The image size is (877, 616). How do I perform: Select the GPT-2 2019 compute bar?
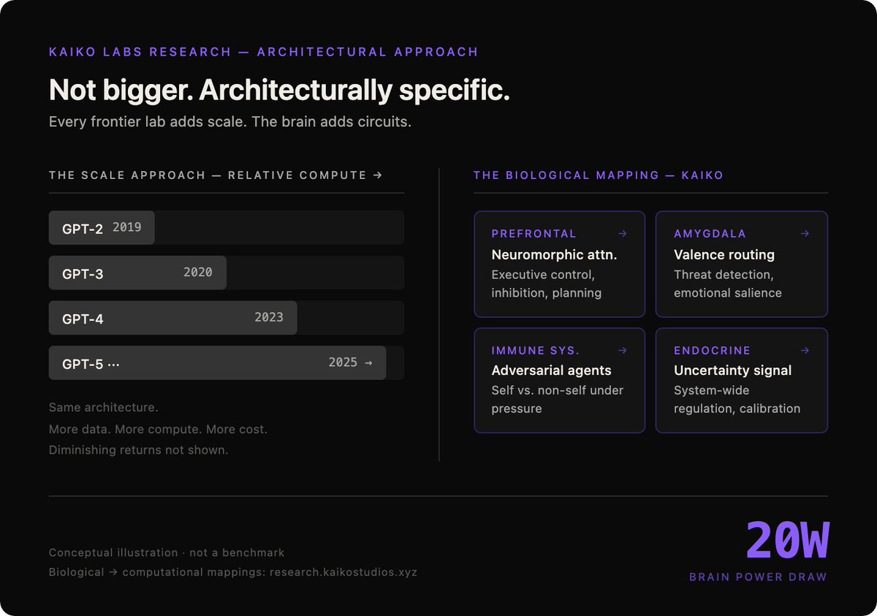(102, 227)
